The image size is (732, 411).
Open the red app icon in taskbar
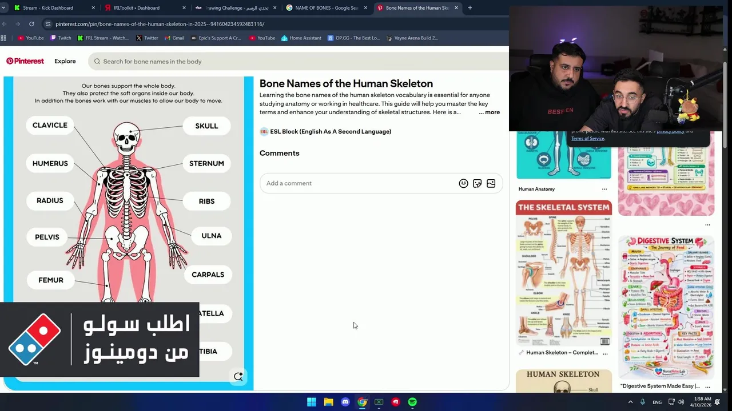[x=396, y=402]
